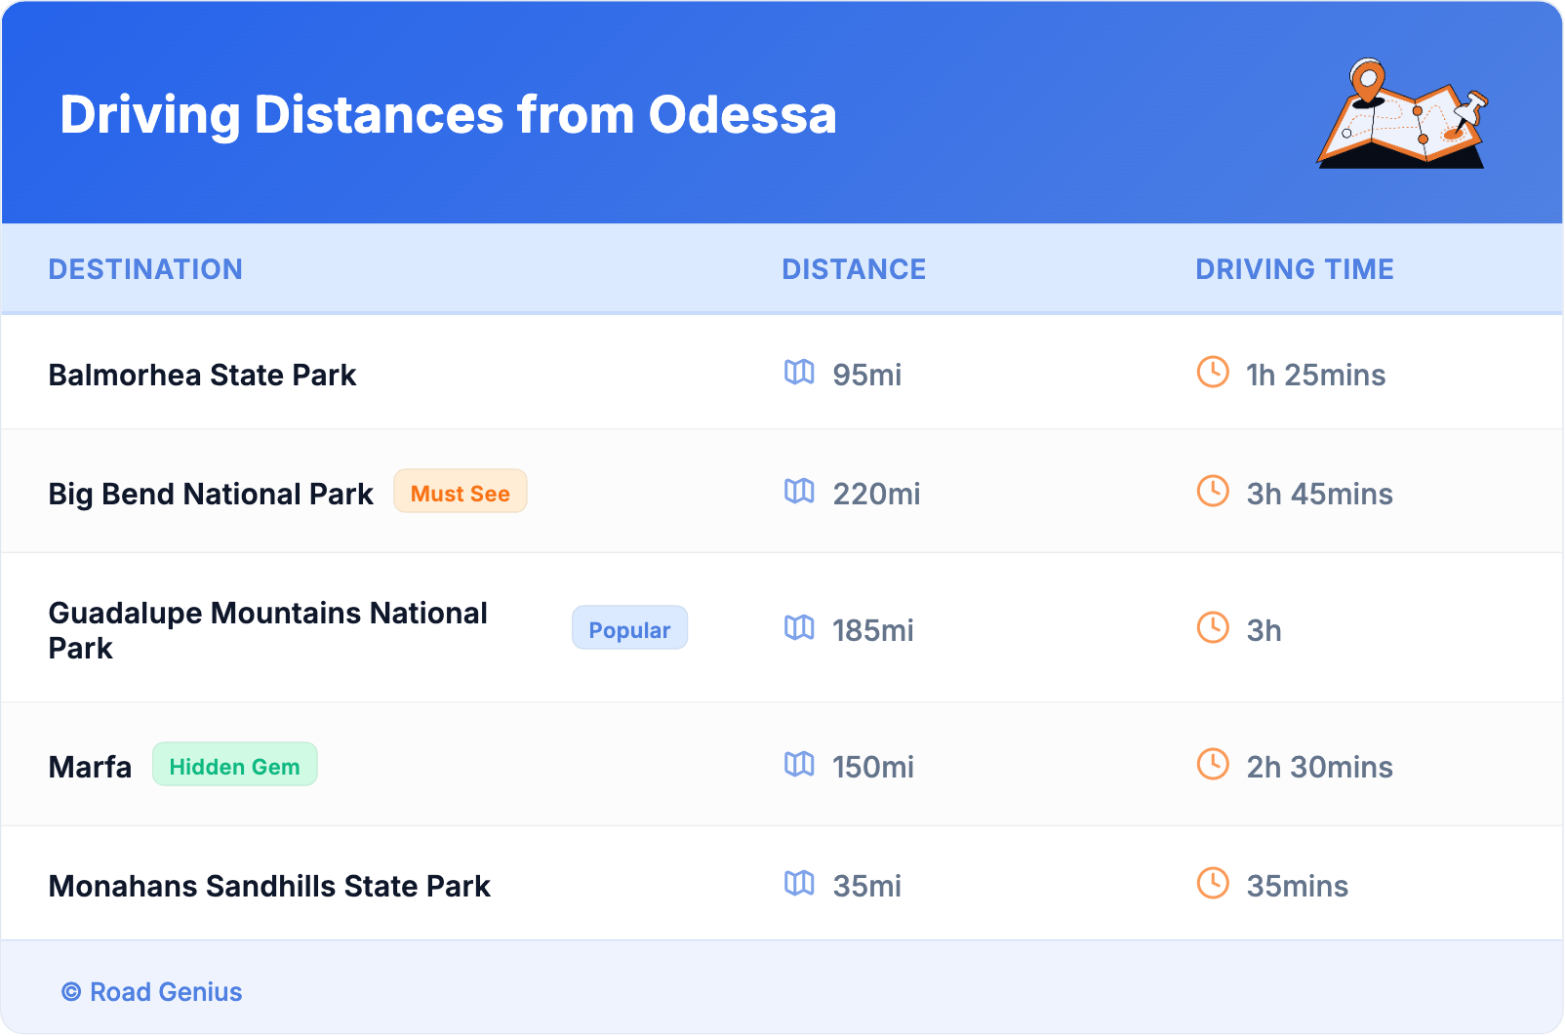
Task: Click the map icon beside 95mi
Action: click(x=799, y=373)
